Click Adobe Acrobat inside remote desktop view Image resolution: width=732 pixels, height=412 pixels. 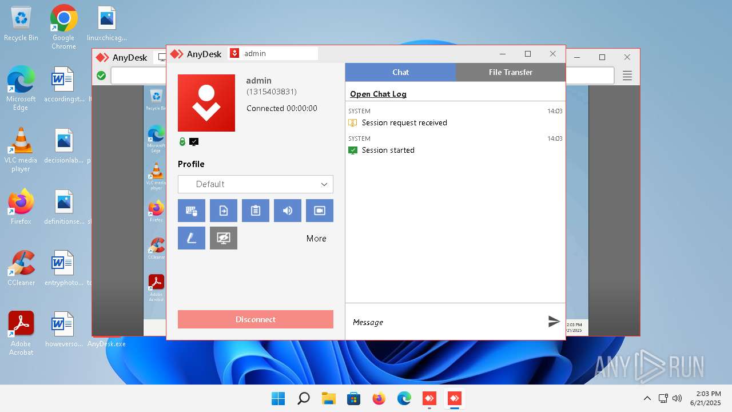coord(156,288)
